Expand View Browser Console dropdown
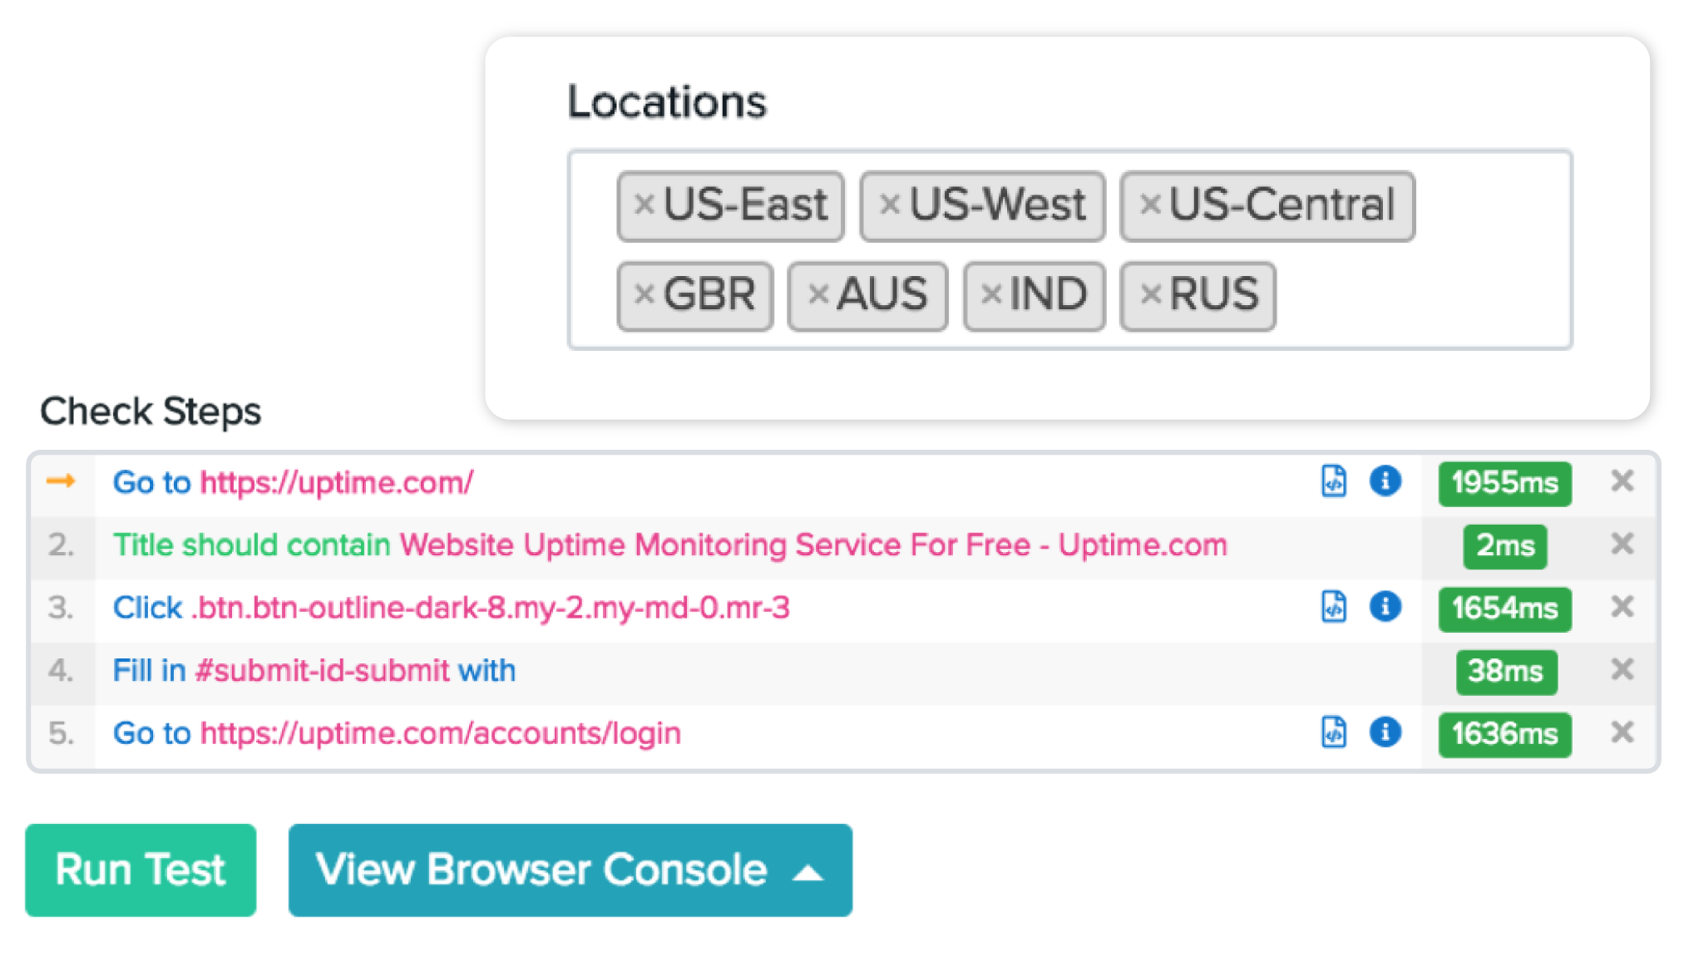 click(570, 870)
